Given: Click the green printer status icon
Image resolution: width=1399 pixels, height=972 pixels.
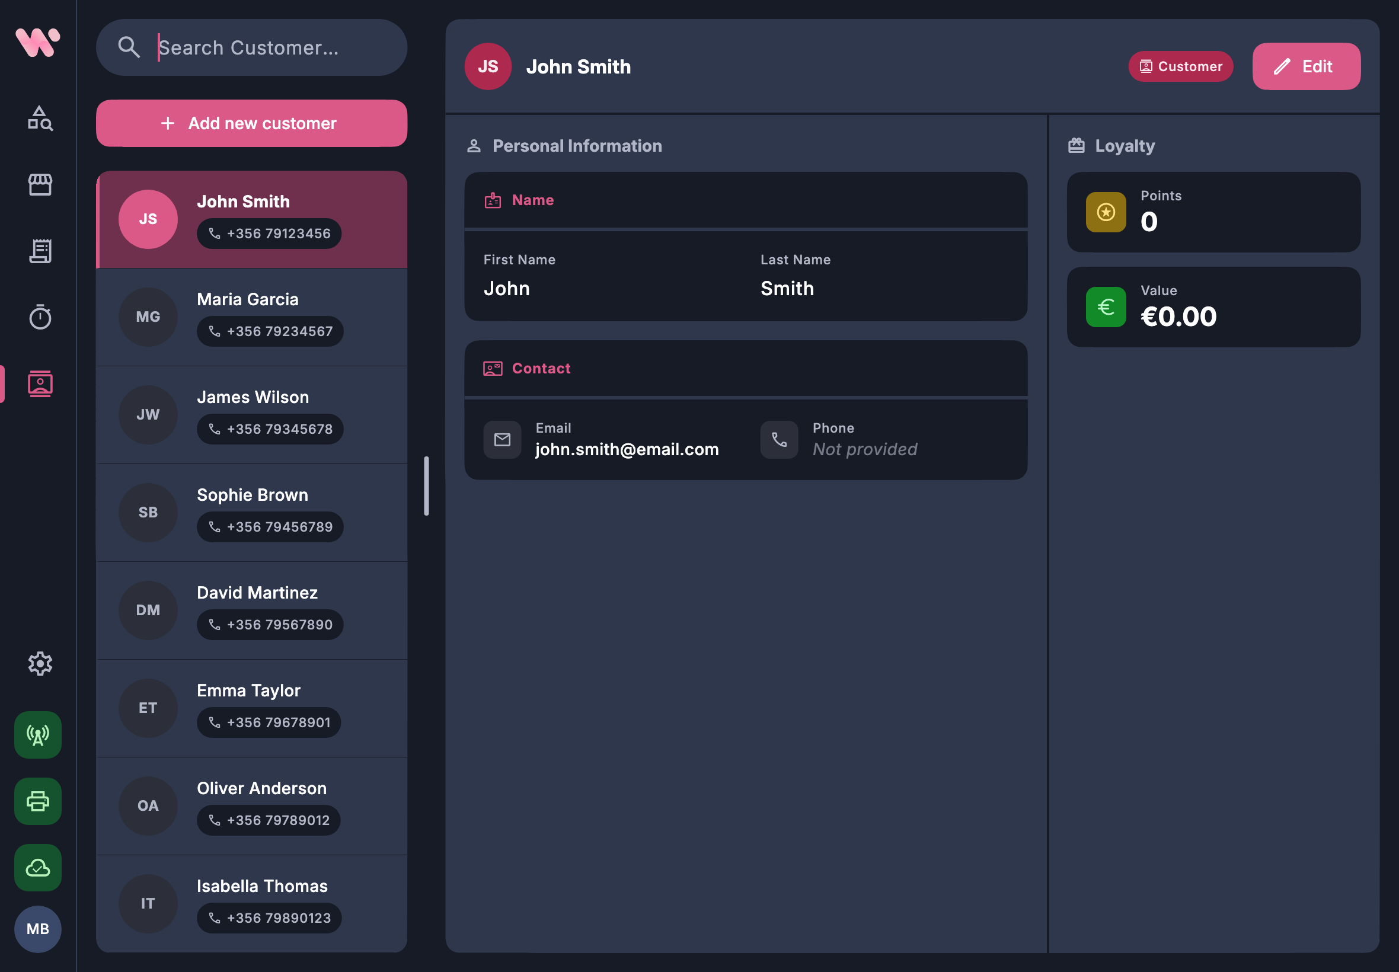Looking at the screenshot, I should [37, 801].
